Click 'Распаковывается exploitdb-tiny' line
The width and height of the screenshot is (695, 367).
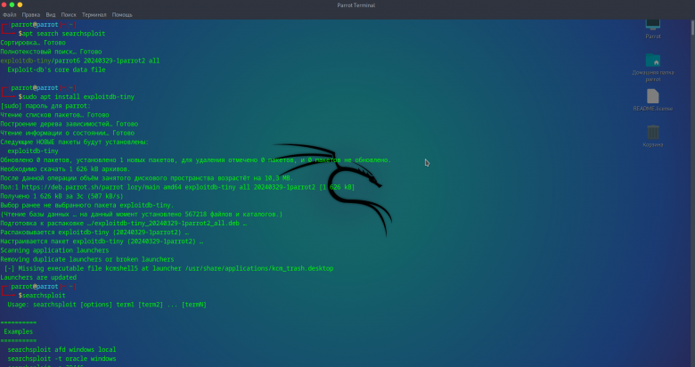pos(94,232)
